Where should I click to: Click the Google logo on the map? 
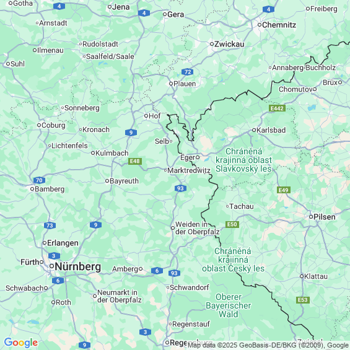click(x=21, y=343)
